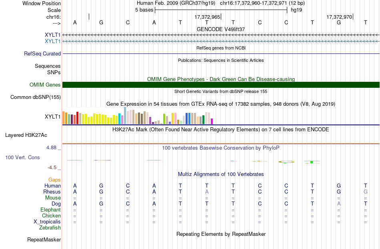Click the tallest GTEx expression bar
Viewport: 380px width, 249px height.
pos(125,116)
